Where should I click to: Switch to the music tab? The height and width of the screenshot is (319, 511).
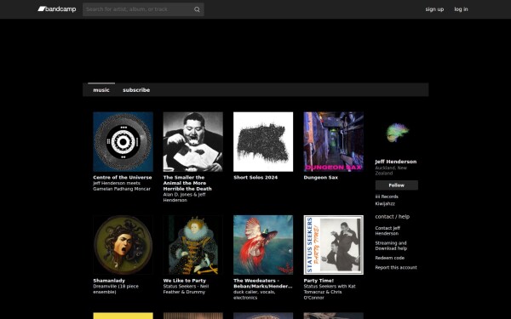[x=101, y=90]
